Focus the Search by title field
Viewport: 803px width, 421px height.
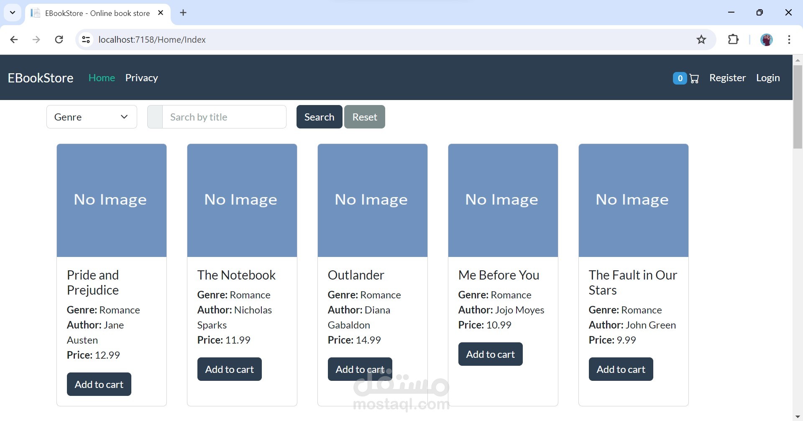tap(224, 117)
